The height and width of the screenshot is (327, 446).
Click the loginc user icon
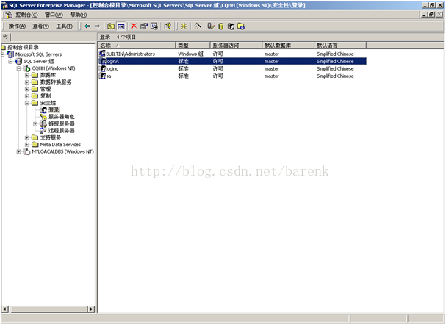point(102,68)
